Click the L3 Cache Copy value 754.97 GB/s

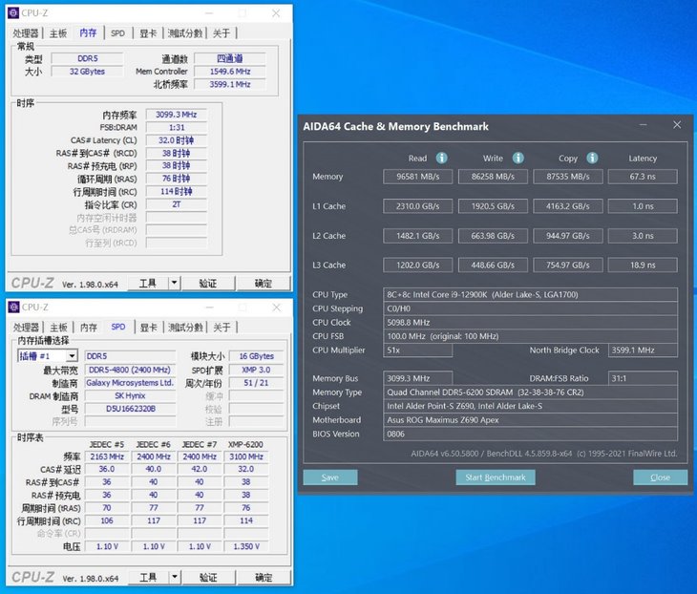click(568, 265)
